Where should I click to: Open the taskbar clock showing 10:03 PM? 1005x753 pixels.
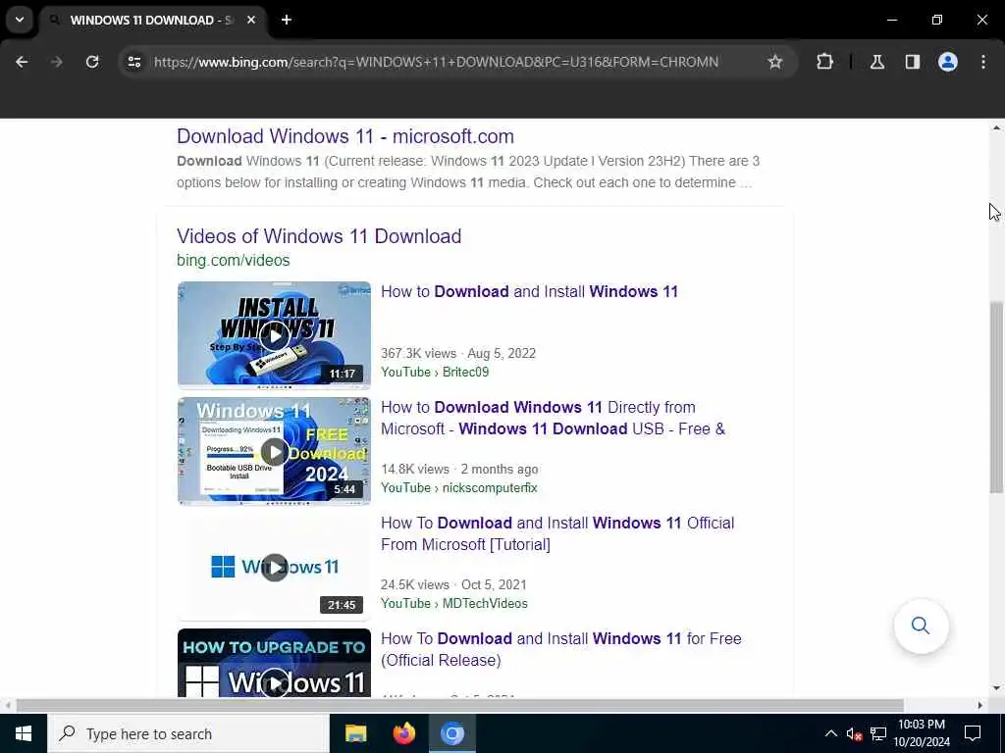point(922,733)
